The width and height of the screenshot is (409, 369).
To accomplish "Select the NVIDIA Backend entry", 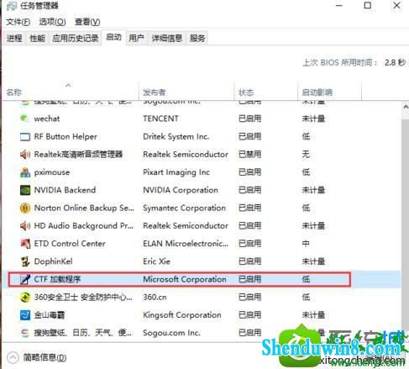I will tap(65, 190).
